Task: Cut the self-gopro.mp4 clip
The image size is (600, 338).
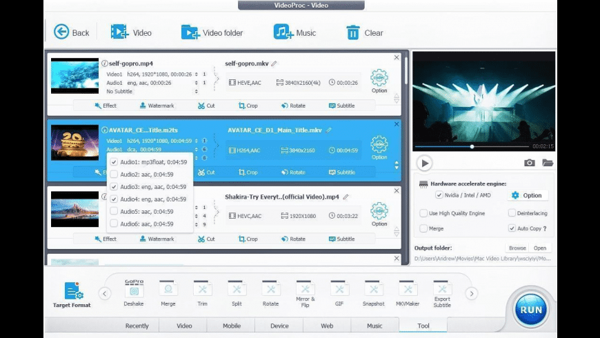Action: pos(206,106)
